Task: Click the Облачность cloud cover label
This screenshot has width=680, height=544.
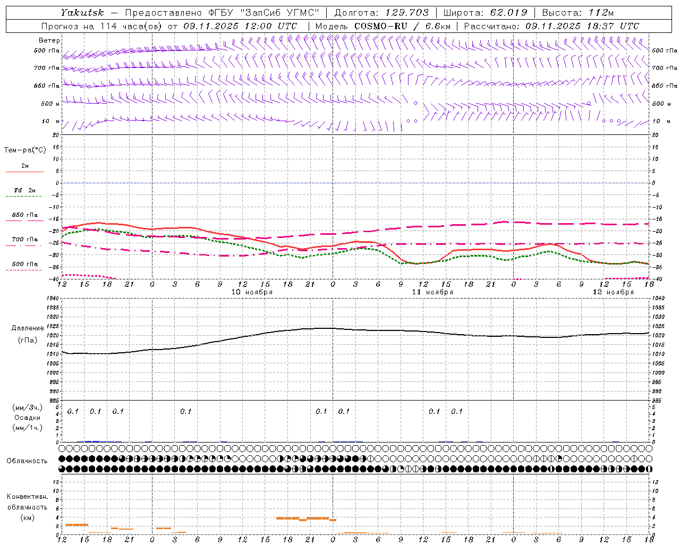Action: pyautogui.click(x=27, y=461)
